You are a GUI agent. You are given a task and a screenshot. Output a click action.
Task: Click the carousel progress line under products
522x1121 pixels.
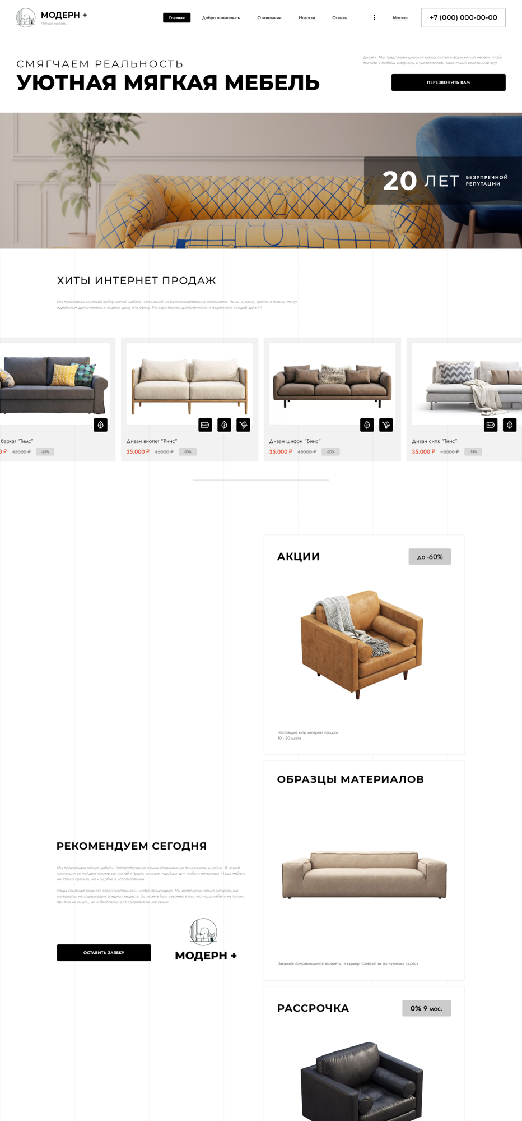click(260, 480)
